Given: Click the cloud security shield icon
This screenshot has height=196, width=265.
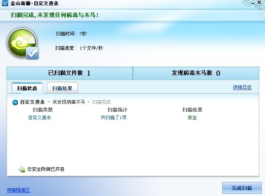Looking at the screenshot, I should (x=22, y=169).
